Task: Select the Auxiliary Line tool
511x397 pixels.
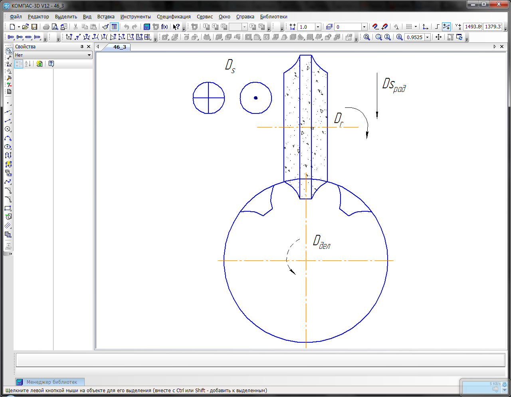Action: pyautogui.click(x=8, y=112)
